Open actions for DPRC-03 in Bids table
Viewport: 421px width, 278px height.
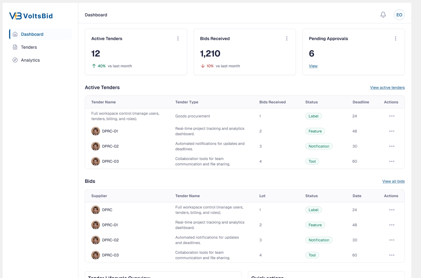392,255
